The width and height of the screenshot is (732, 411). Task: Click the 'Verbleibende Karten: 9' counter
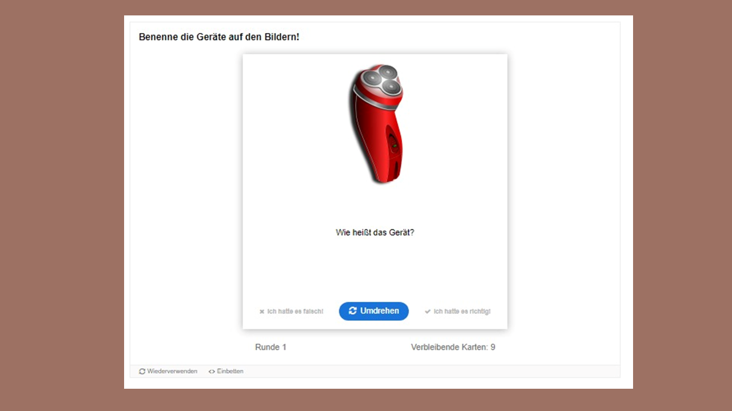(x=453, y=347)
